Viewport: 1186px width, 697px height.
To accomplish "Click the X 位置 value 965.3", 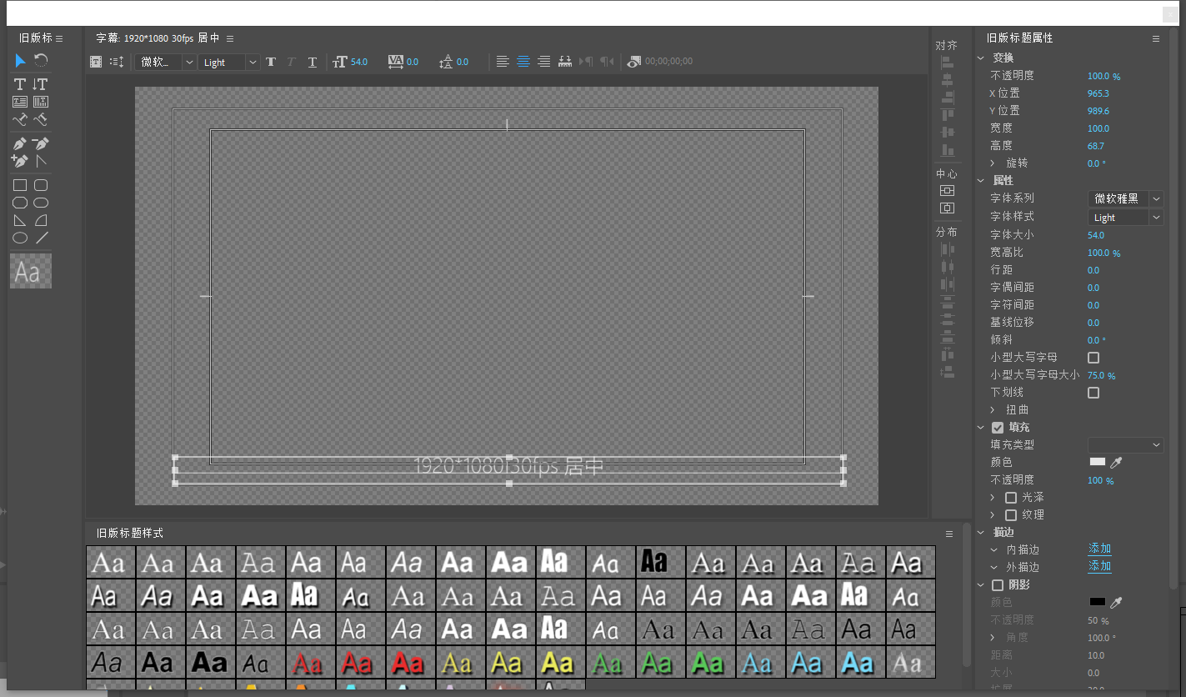I will pyautogui.click(x=1098, y=93).
